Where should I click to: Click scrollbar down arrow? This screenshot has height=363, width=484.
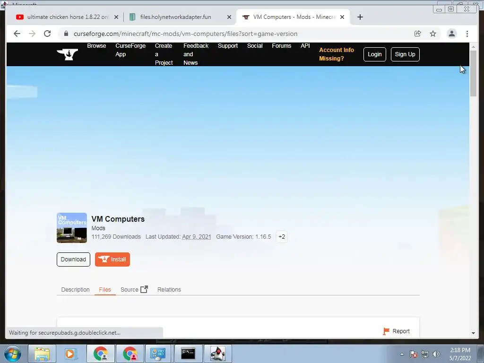tap(473, 333)
